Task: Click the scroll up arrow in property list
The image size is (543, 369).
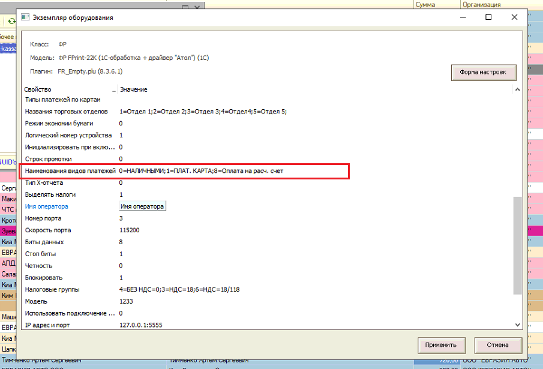Action: click(x=517, y=89)
